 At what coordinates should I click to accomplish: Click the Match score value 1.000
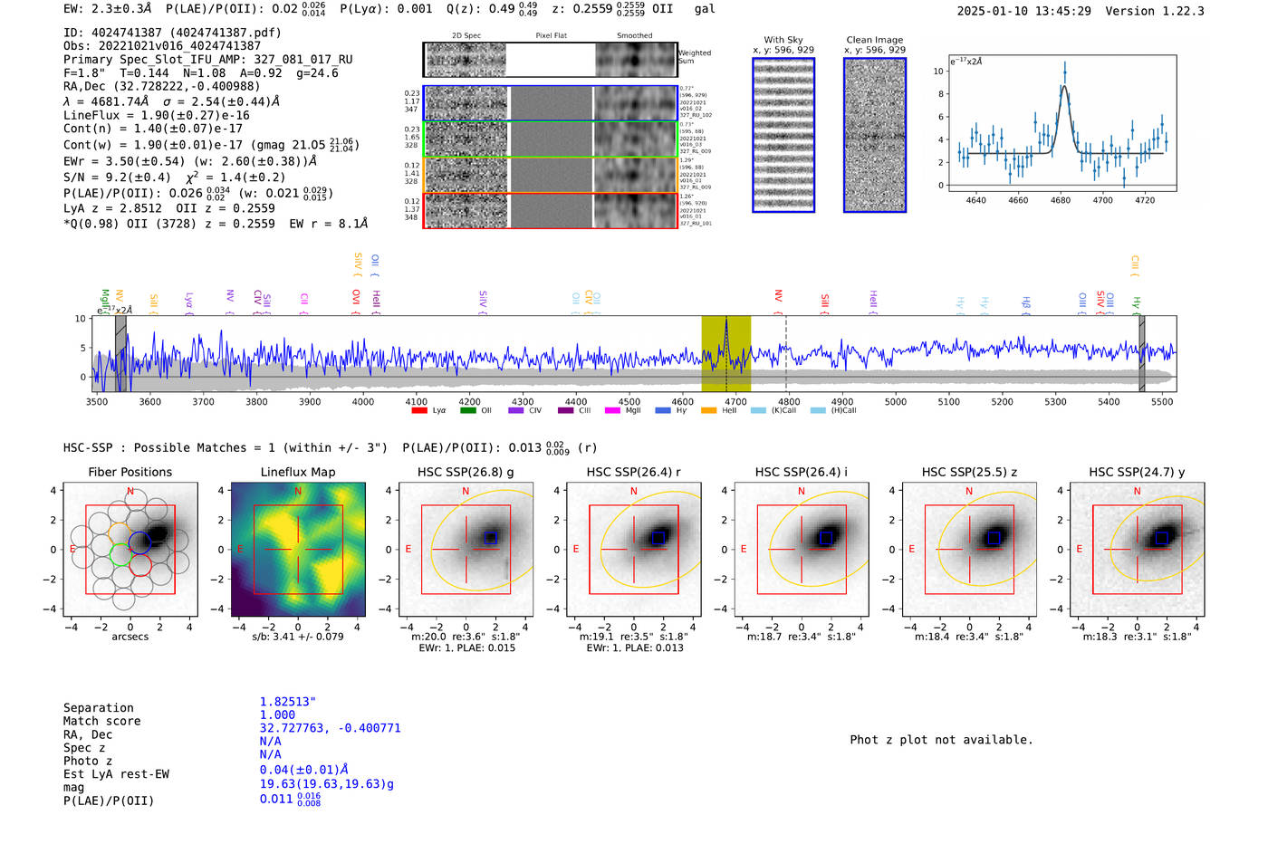(x=278, y=714)
